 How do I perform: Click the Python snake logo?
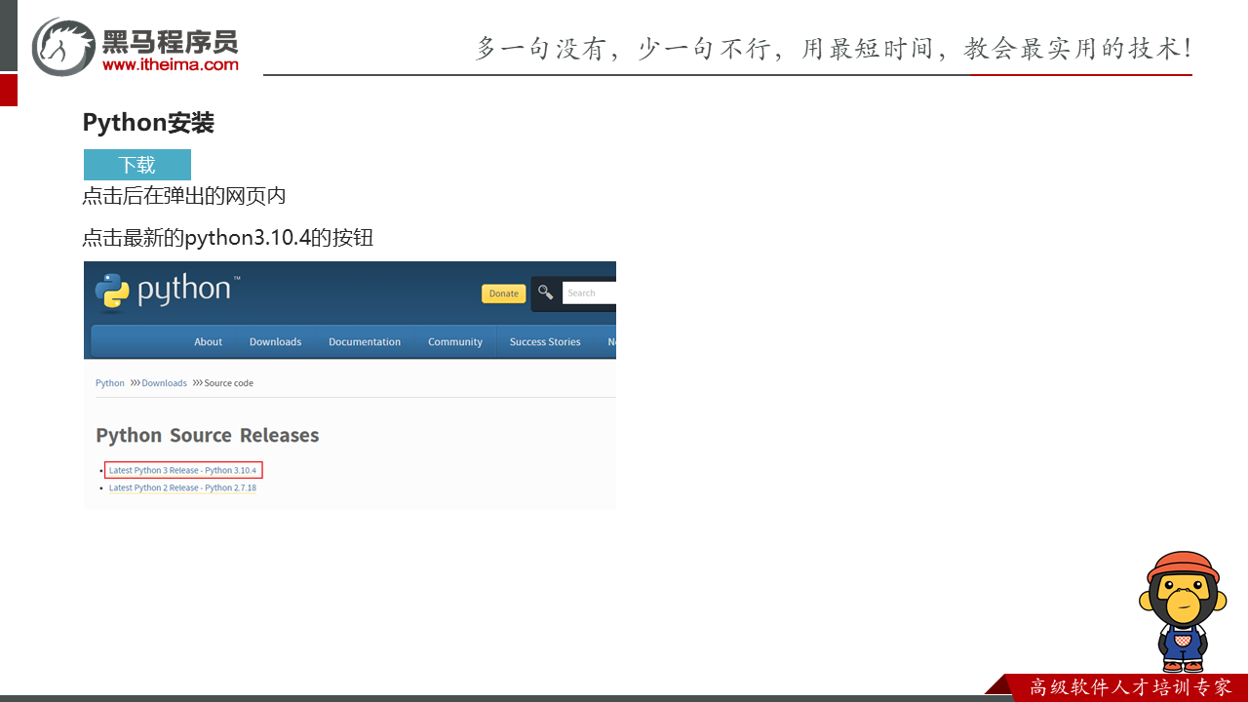tap(113, 292)
